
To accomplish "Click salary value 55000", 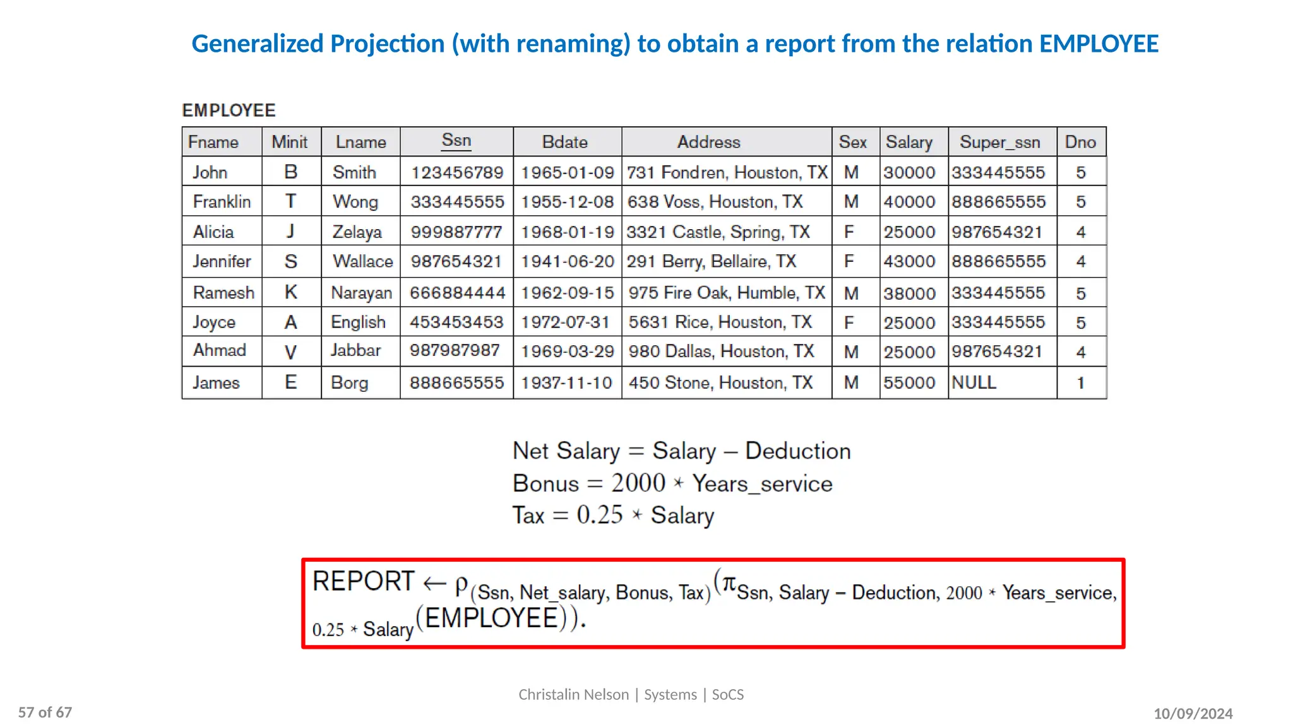I will 909,383.
